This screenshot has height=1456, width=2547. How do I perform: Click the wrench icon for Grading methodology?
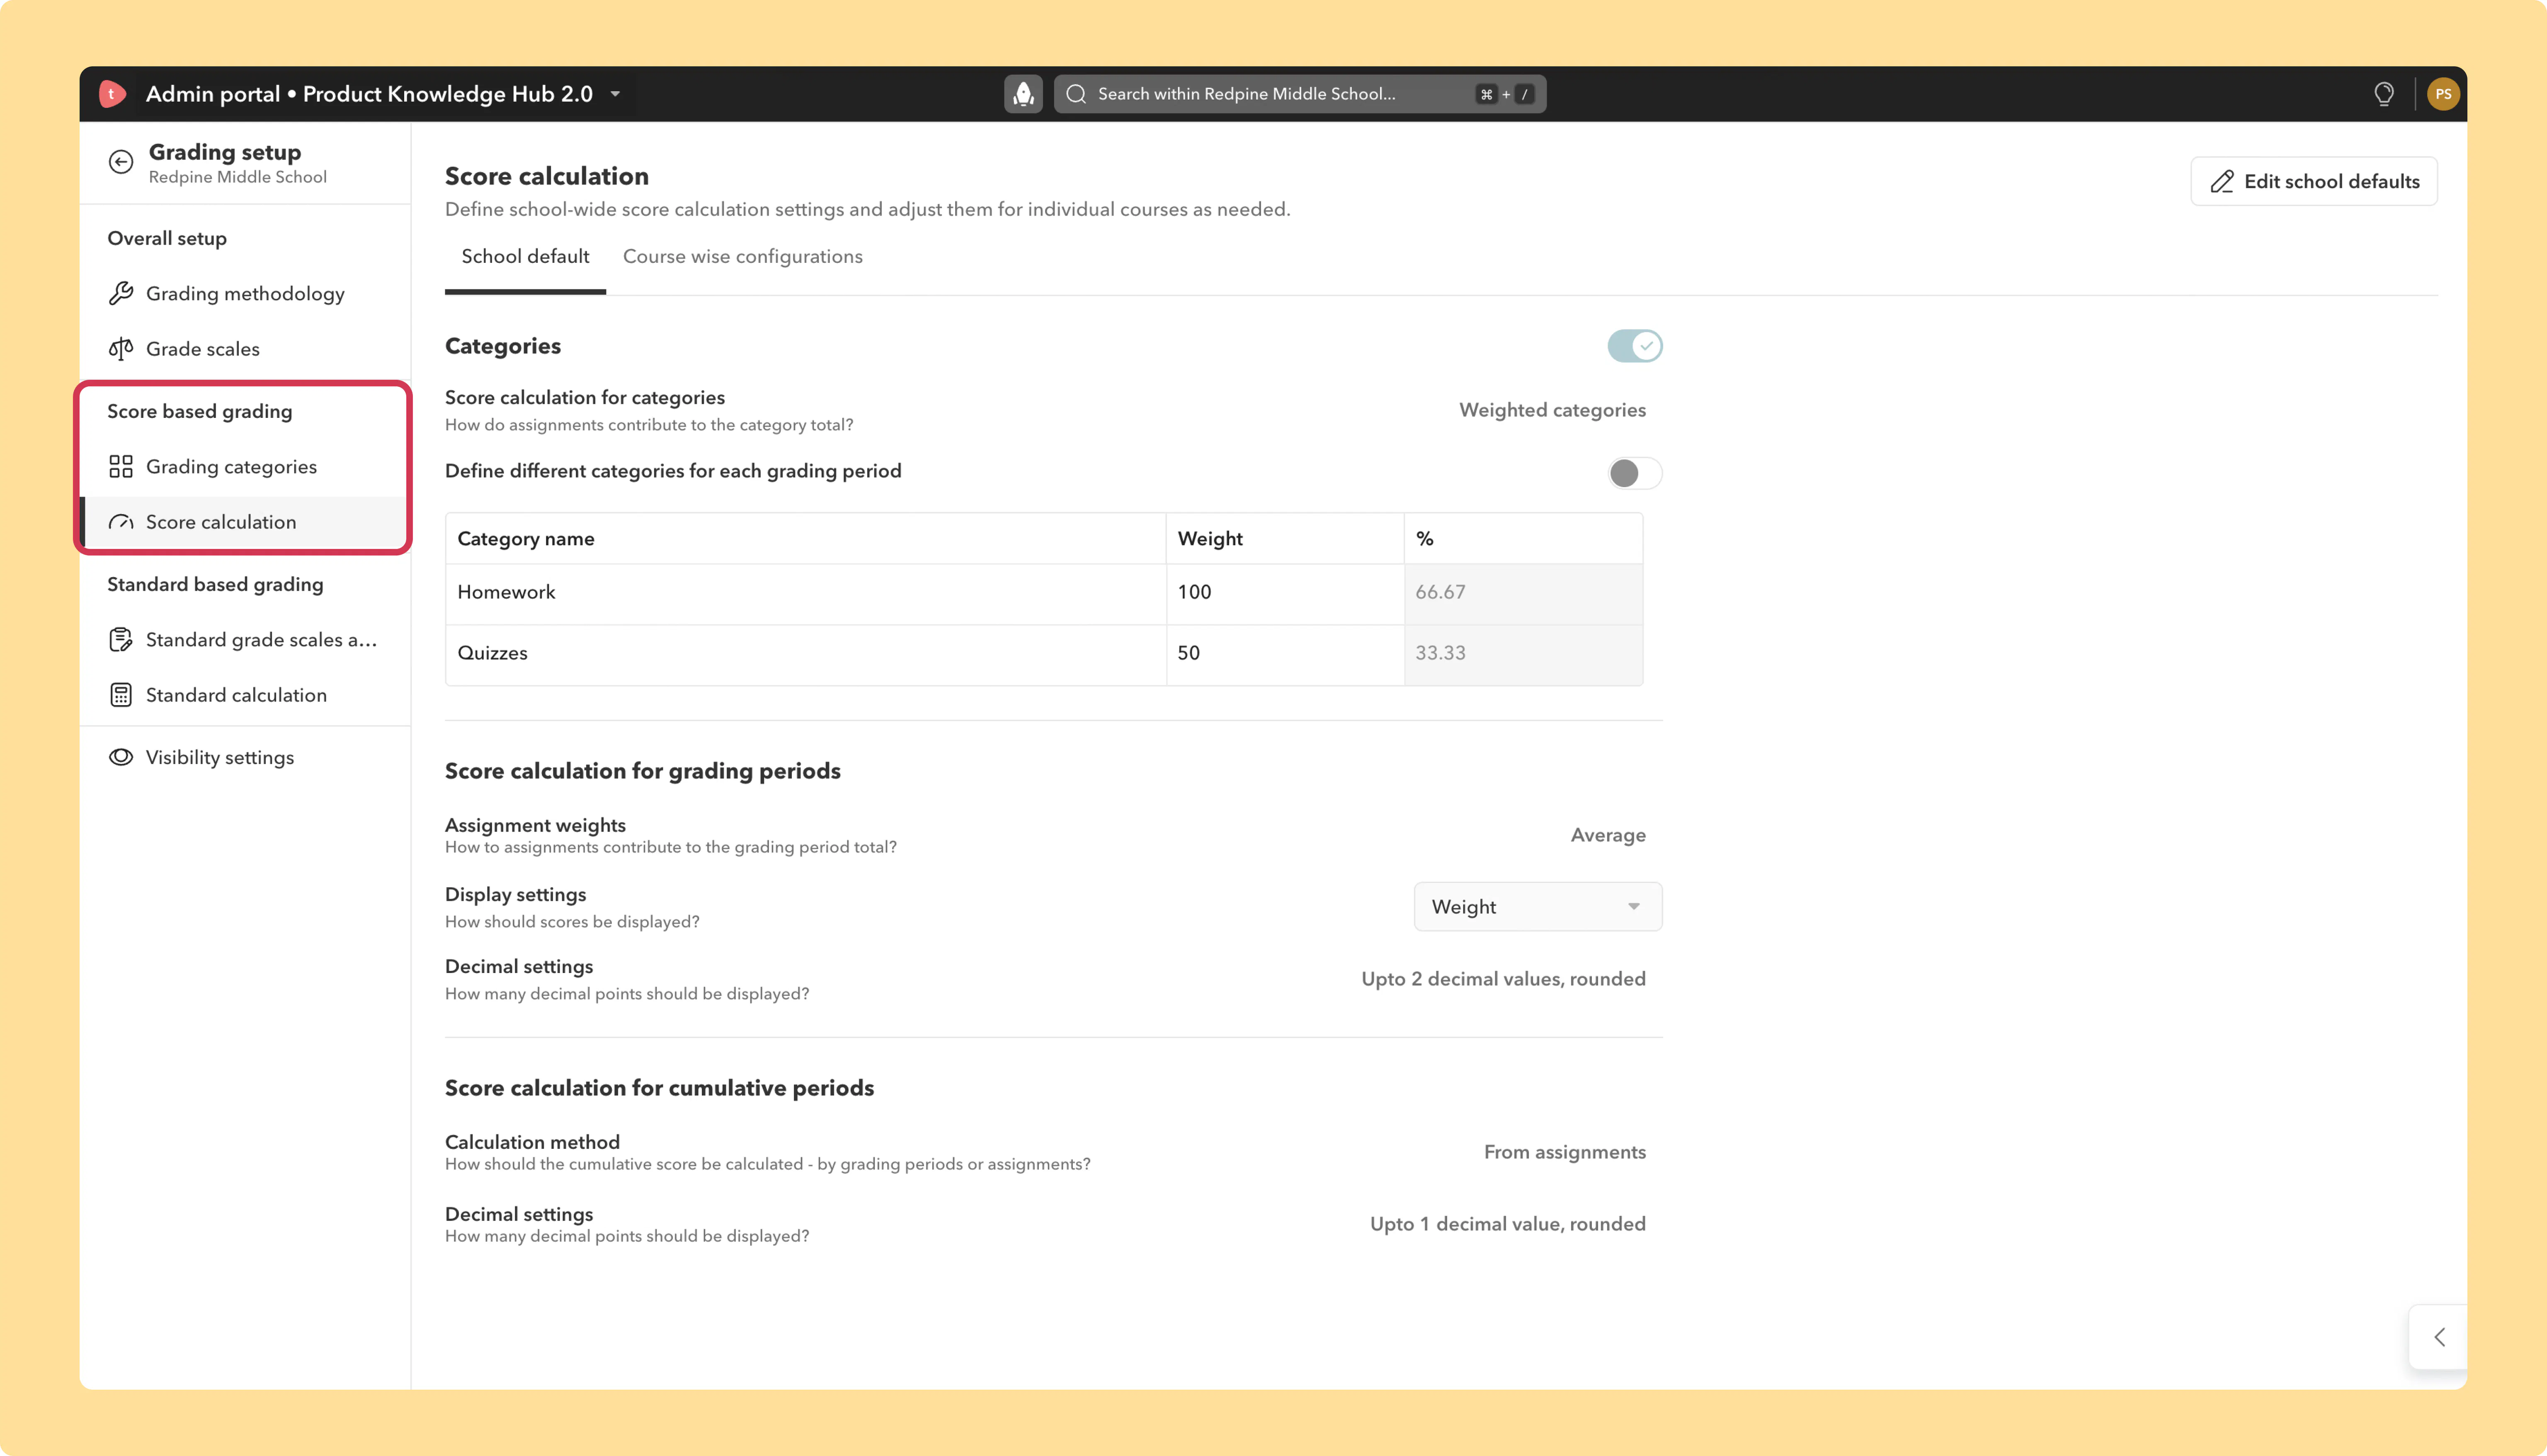tap(121, 293)
